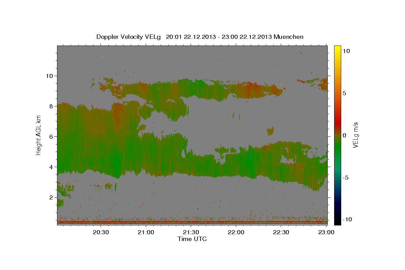Click the yellow top of the colorbar

[x=337, y=49]
